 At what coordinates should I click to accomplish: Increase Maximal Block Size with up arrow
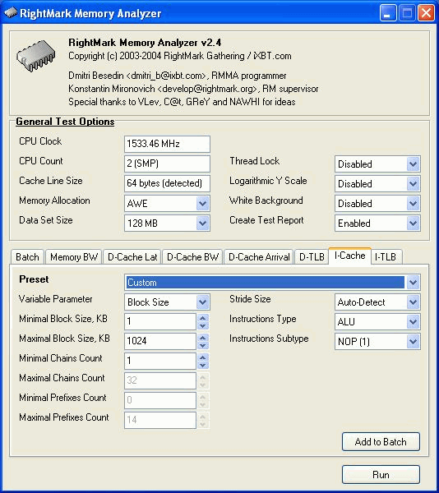click(x=203, y=338)
